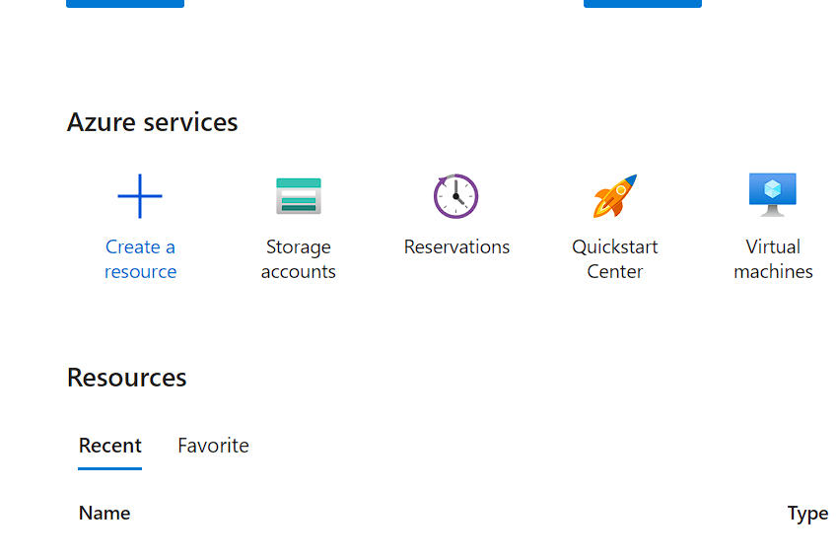Click the blue button above Azure services heading
This screenshot has height=558, width=837.
pyautogui.click(x=125, y=3)
